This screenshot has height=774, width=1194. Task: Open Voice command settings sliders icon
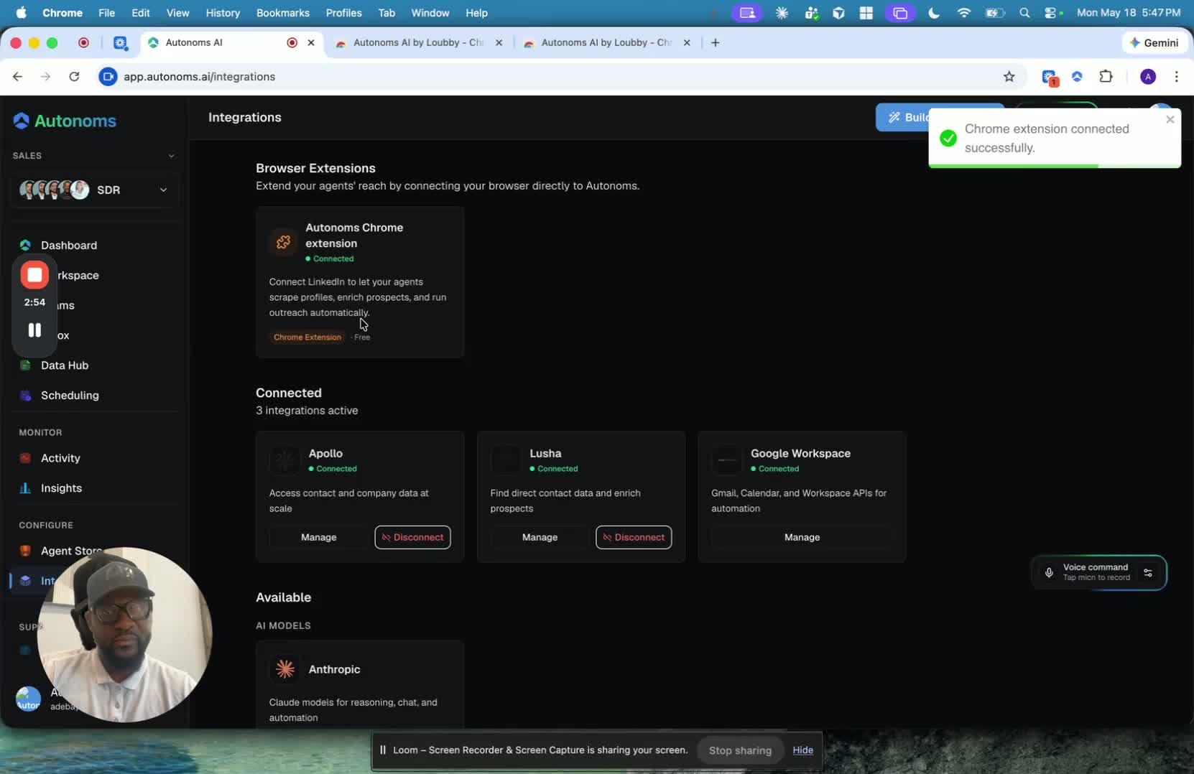point(1148,573)
